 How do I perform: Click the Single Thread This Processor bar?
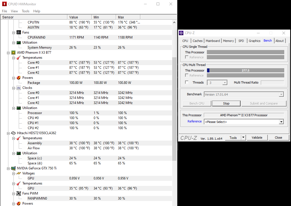[x=245, y=52]
